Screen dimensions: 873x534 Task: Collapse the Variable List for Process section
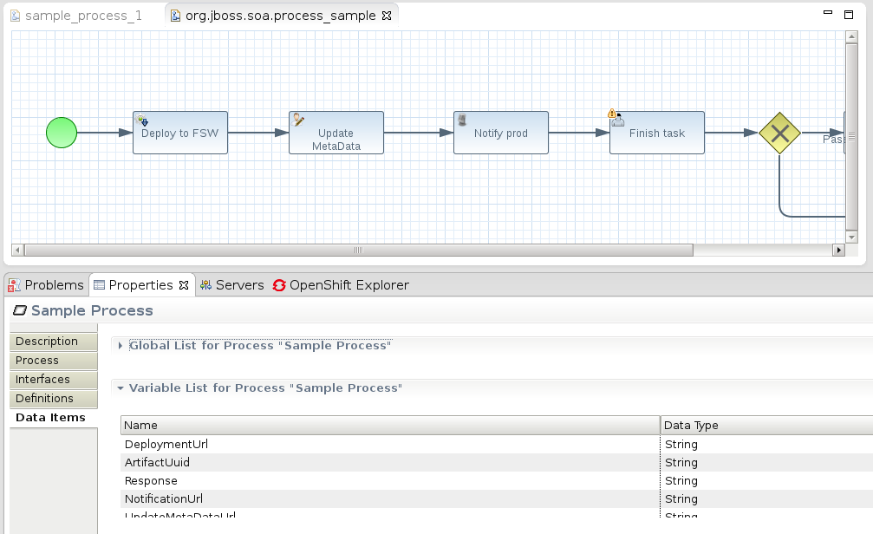pos(121,388)
